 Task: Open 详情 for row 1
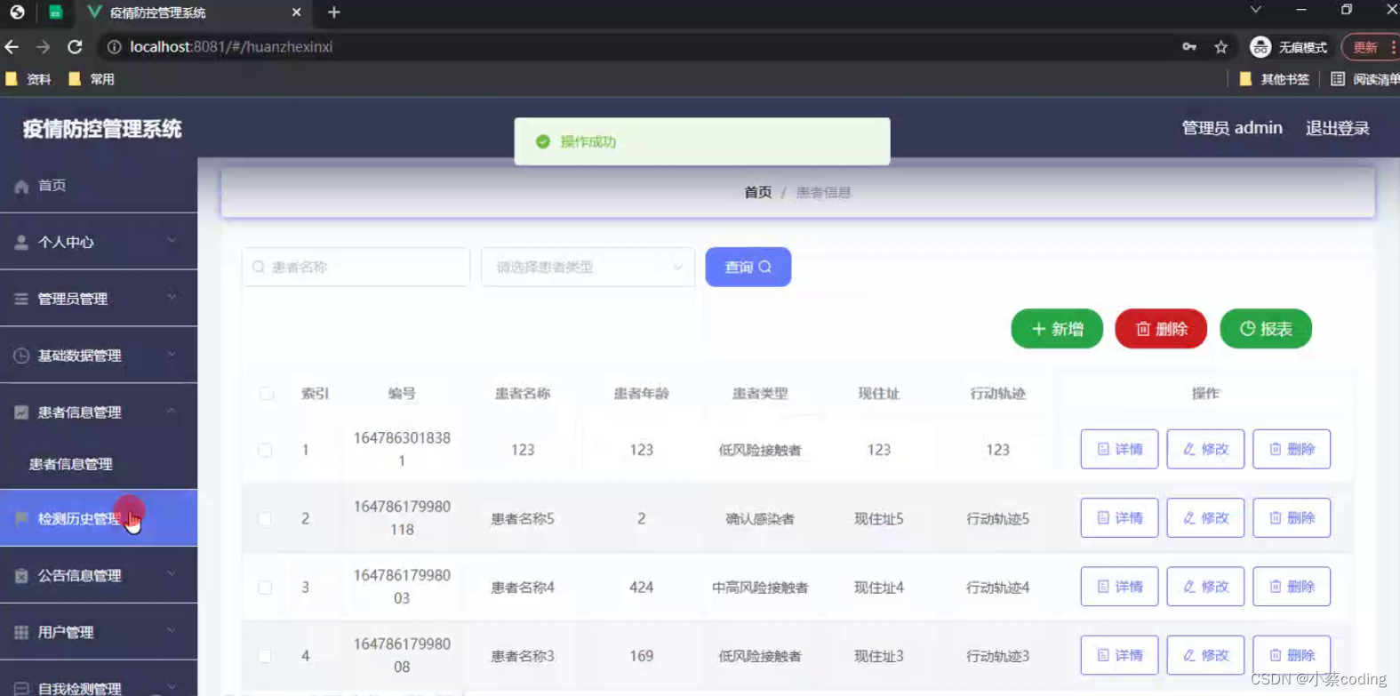[1119, 449]
